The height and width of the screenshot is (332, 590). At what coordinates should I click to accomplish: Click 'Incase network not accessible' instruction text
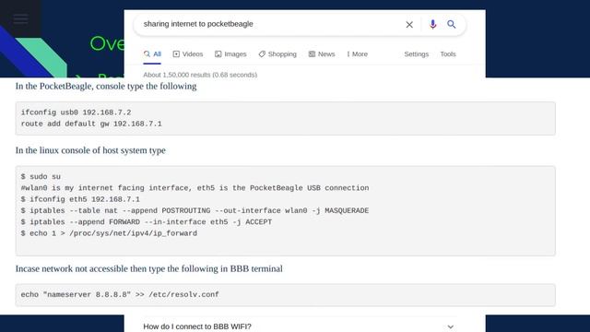pyautogui.click(x=149, y=268)
